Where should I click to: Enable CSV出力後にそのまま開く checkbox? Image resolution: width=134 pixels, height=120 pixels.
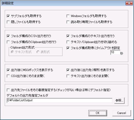tap(8, 76)
